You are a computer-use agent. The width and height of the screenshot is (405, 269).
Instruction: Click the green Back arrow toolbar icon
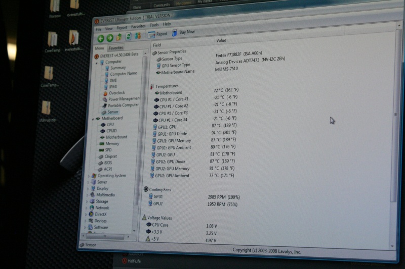101,39
